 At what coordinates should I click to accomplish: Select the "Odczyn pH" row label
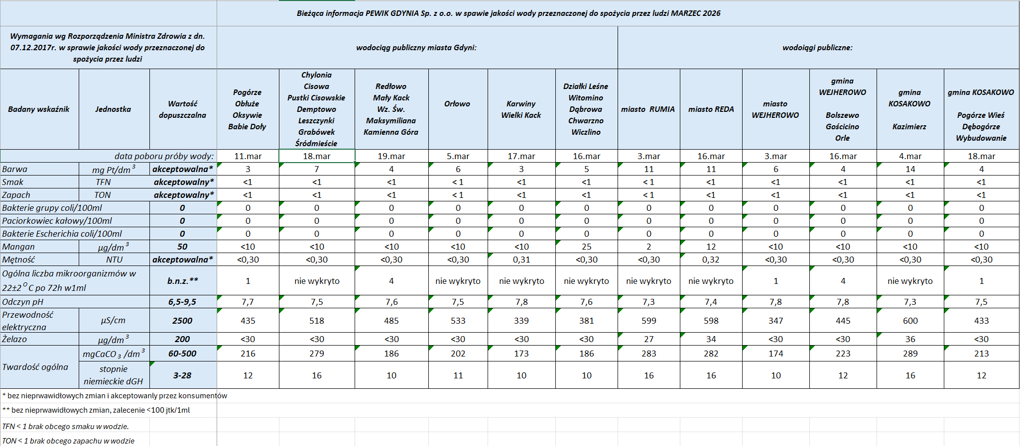click(23, 302)
